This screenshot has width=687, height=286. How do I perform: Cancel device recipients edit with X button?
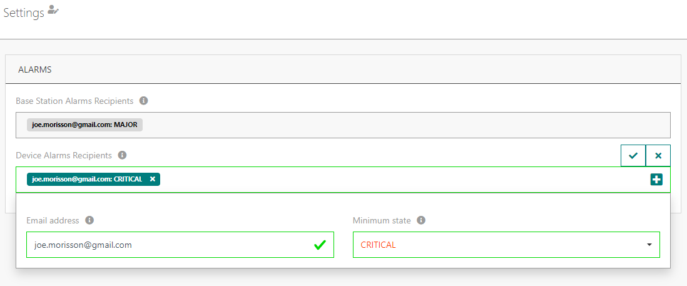coord(658,155)
